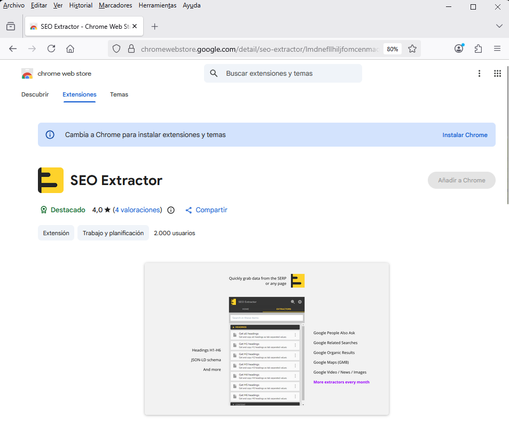
Task: Open the Firefox account icon
Action: pos(458,49)
